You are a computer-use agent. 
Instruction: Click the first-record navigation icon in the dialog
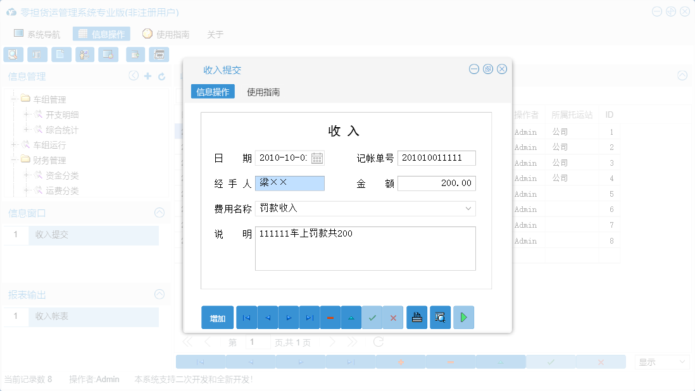tap(246, 317)
